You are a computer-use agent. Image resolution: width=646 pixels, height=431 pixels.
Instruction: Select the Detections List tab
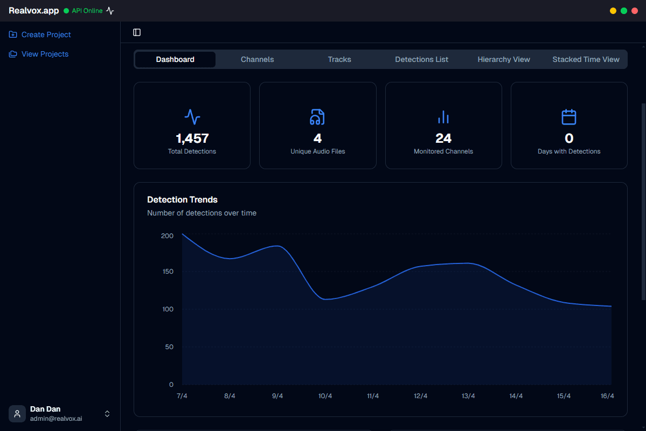[x=421, y=59]
